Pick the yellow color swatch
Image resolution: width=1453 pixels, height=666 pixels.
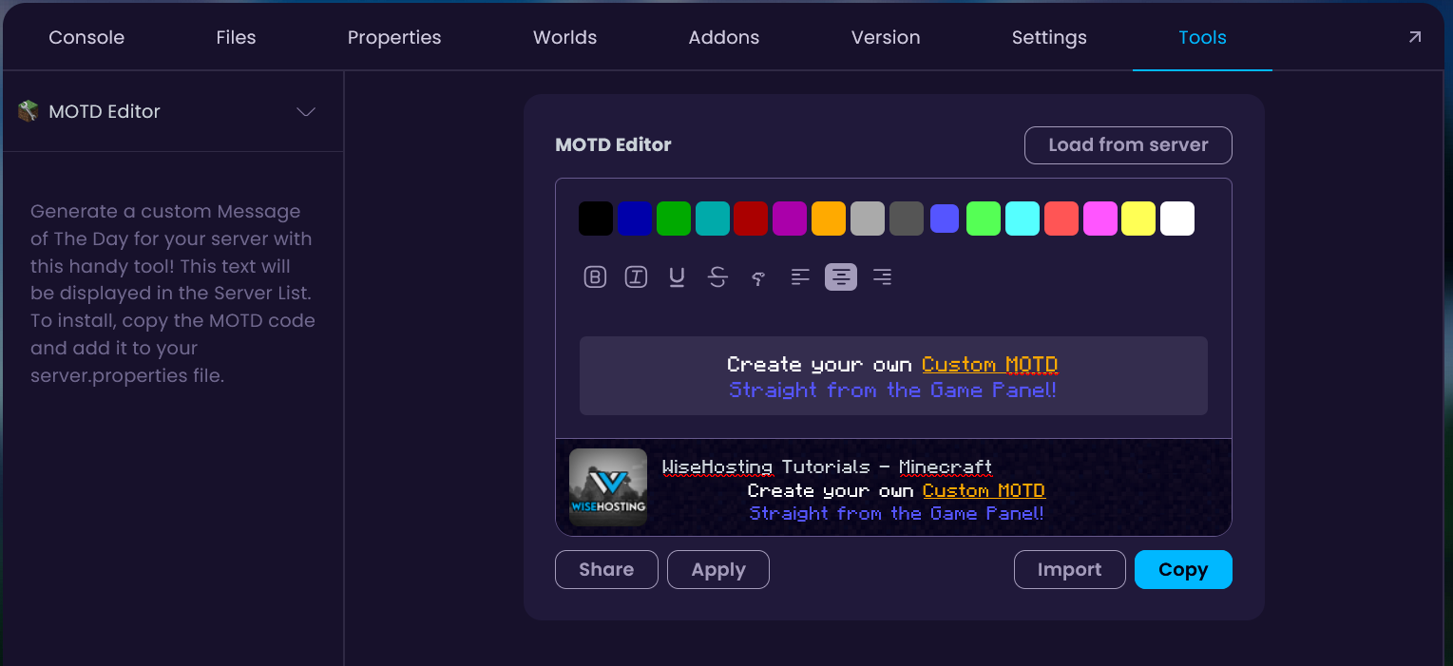pyautogui.click(x=1138, y=219)
